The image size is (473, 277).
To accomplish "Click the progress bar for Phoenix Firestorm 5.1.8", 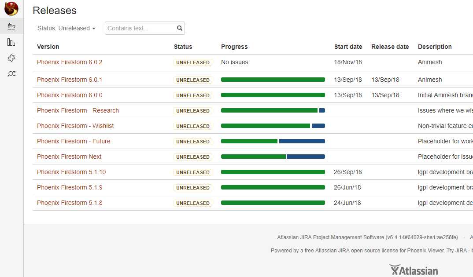I will point(273,202).
